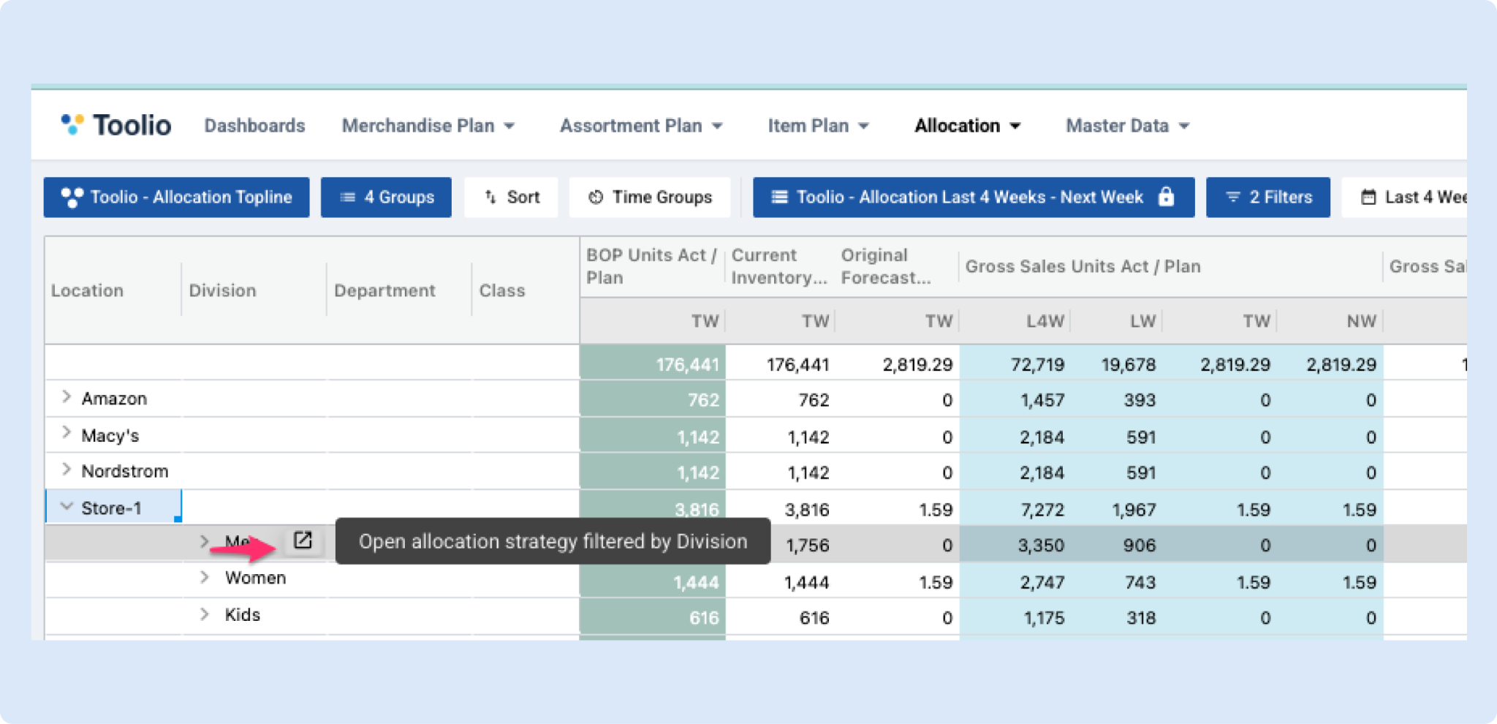Open 2 Filters panel
This screenshot has width=1497, height=724.
pyautogui.click(x=1268, y=197)
